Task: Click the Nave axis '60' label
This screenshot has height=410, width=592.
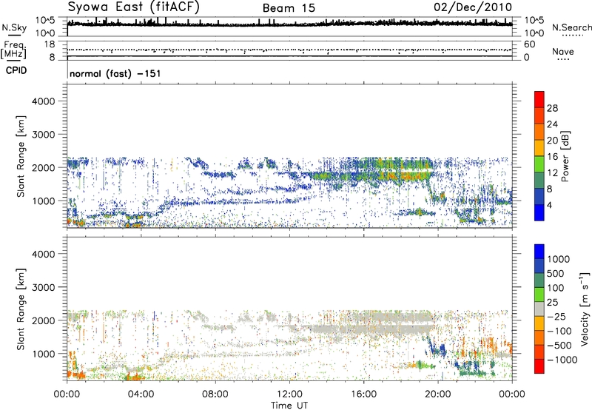Action: pyautogui.click(x=529, y=44)
